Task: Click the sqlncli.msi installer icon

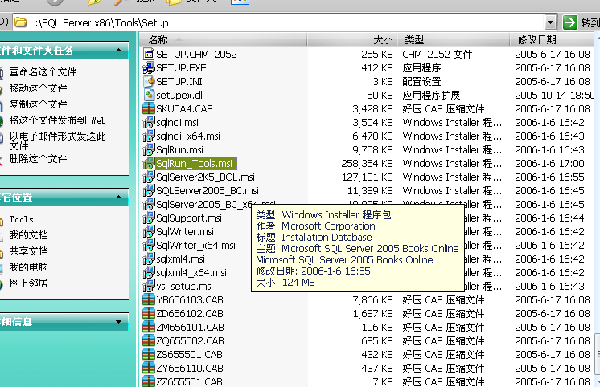Action: tap(149, 123)
